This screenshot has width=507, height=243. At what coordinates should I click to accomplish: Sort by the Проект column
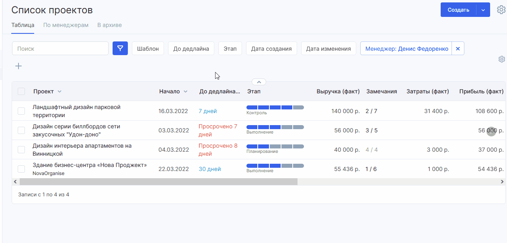point(47,91)
